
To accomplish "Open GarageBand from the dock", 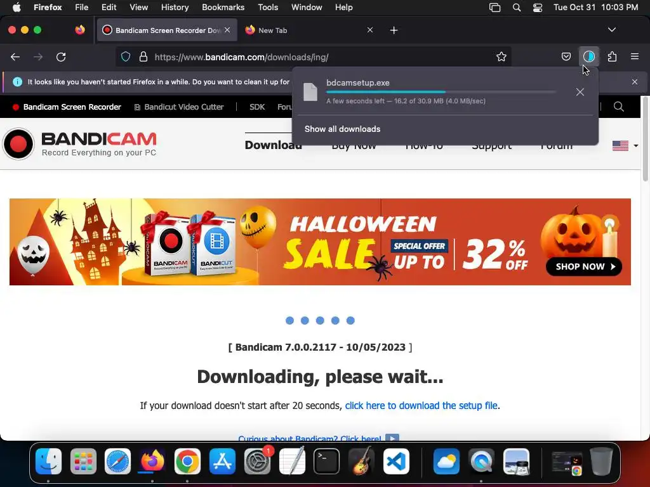I will [x=361, y=461].
